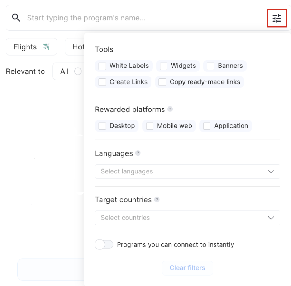Click the filter settings sliders icon
This screenshot has width=291, height=286.
pyautogui.click(x=277, y=18)
